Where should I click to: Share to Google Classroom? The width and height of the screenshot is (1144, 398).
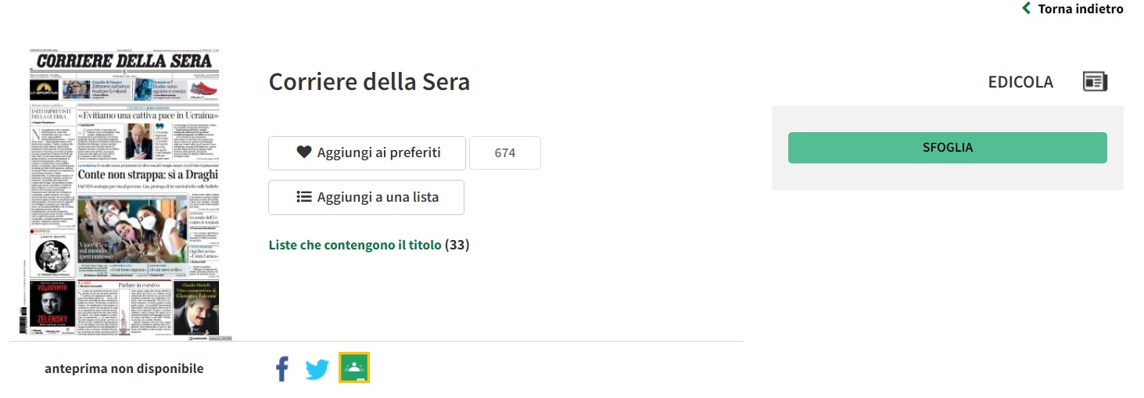click(354, 368)
